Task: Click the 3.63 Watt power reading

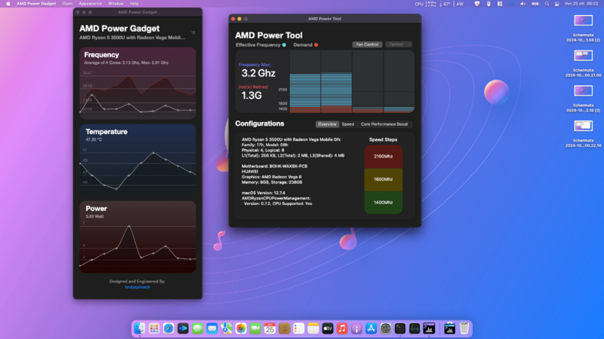Action: click(x=94, y=216)
